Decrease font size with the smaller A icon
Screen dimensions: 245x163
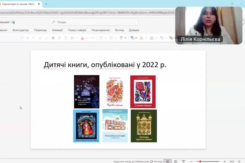click(x=46, y=38)
